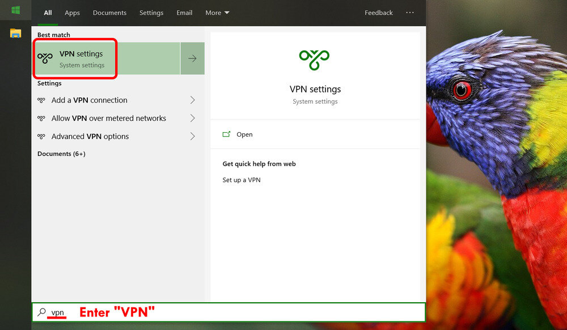
Task: Click the VPN icon next to Add a VPN connection
Action: 41,100
